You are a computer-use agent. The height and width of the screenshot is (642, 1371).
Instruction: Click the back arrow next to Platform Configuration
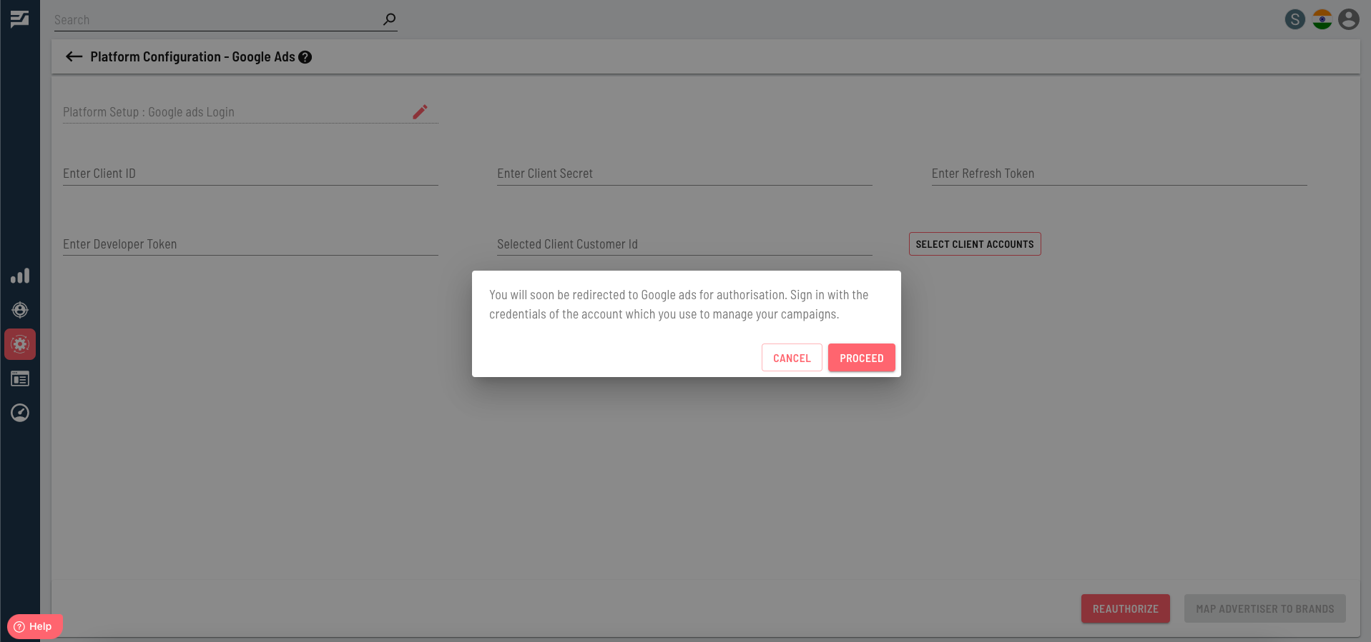(74, 56)
